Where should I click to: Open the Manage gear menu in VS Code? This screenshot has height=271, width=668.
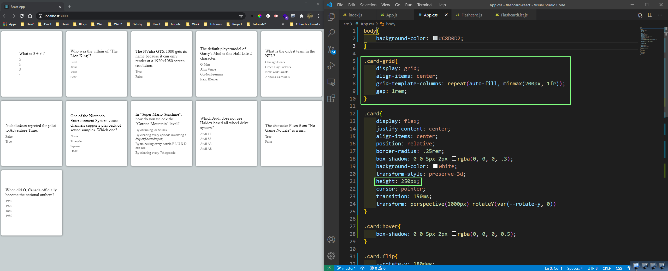[x=331, y=256]
